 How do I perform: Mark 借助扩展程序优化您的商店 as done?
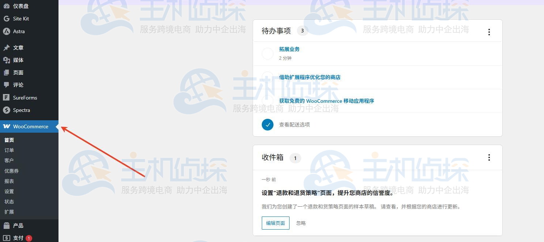pyautogui.click(x=267, y=77)
